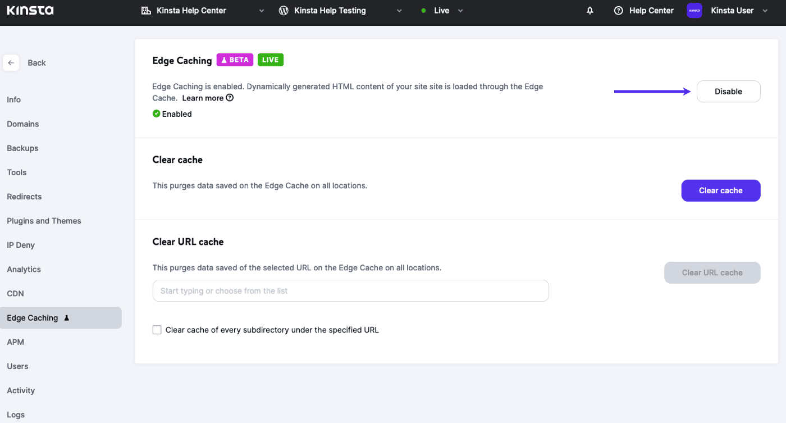This screenshot has width=786, height=423.
Task: Go to Users page
Action: tap(17, 366)
